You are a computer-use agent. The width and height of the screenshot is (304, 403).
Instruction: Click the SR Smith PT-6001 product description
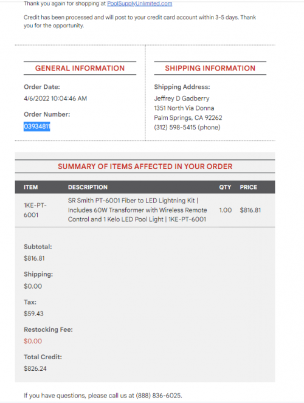tap(137, 210)
